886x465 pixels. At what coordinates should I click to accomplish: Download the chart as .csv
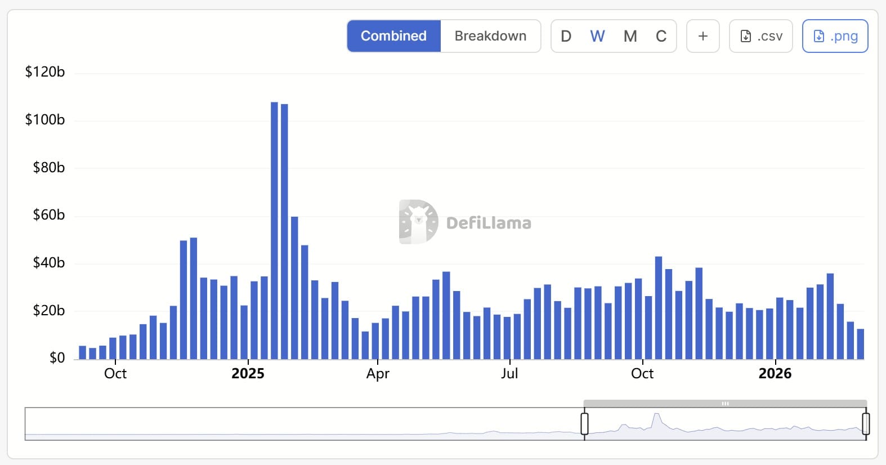coord(760,36)
